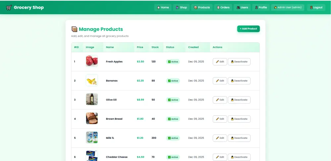331x161 pixels.
Task: Click pencil icon in Cheddar Cheese row
Action: tap(217, 157)
